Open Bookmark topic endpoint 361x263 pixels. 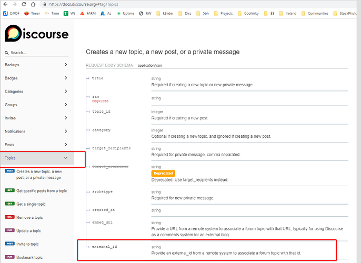click(x=24, y=258)
